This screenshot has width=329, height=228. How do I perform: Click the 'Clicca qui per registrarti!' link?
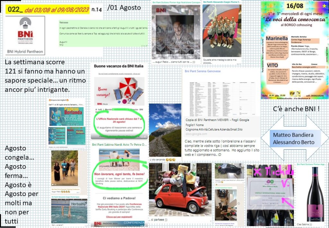(119, 217)
